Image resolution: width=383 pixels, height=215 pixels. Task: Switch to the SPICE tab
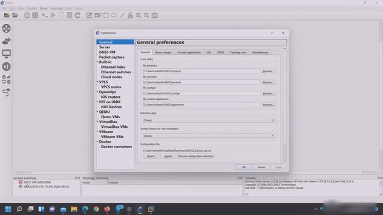coord(221,53)
